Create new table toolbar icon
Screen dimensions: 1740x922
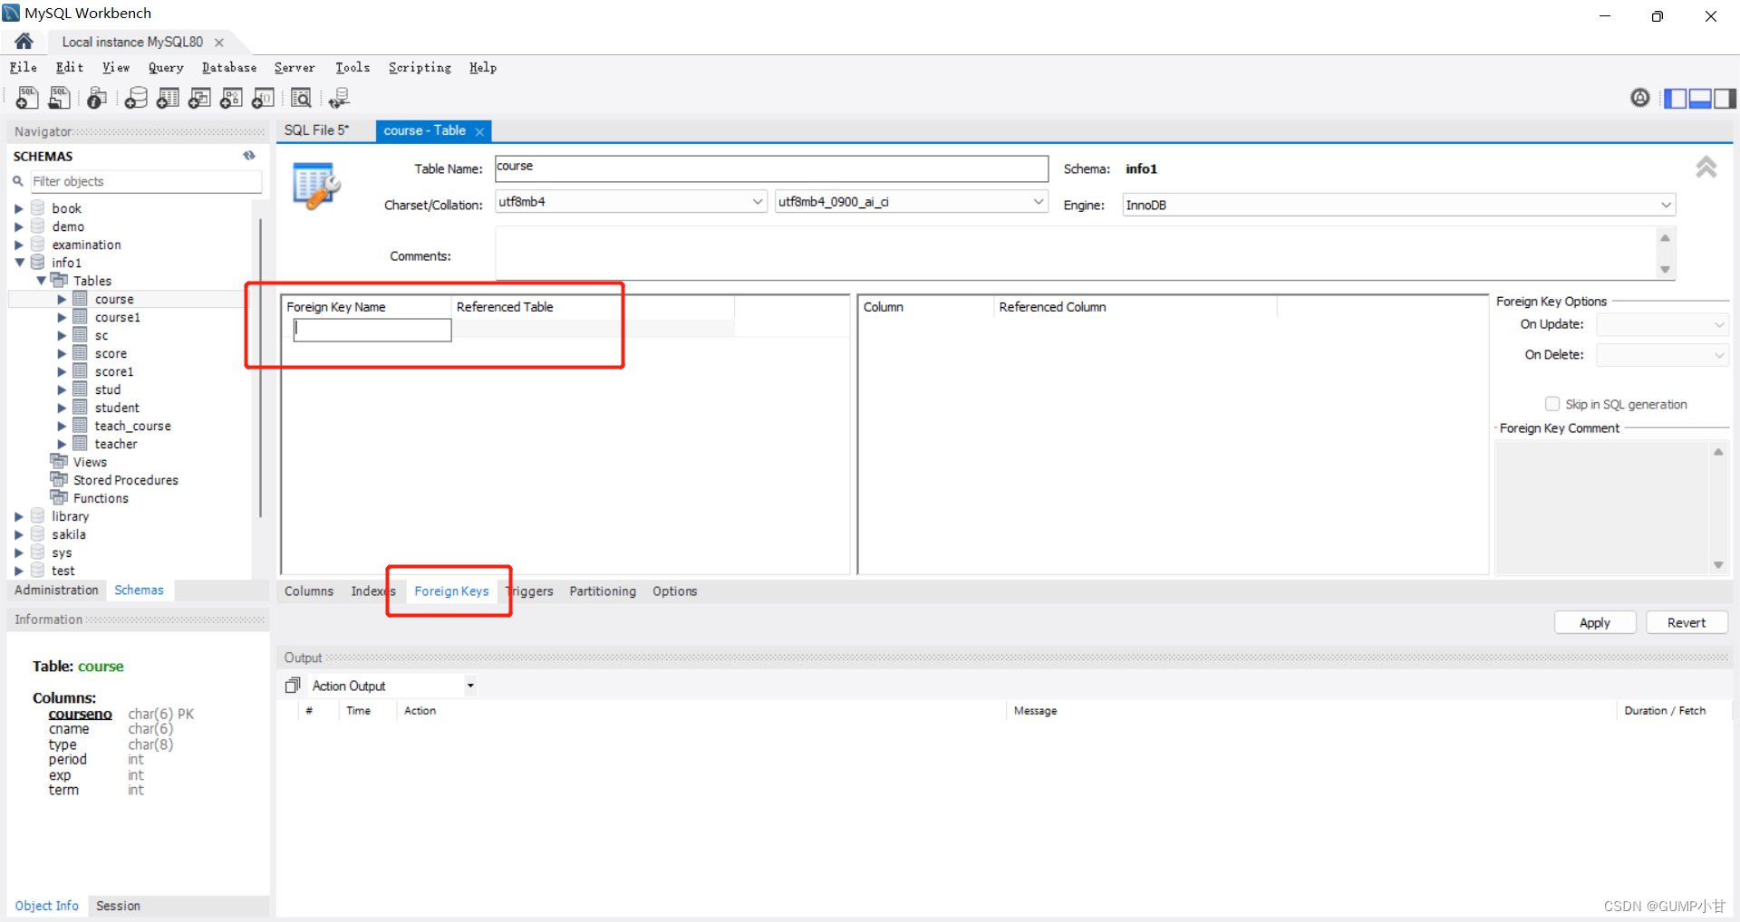tap(168, 98)
